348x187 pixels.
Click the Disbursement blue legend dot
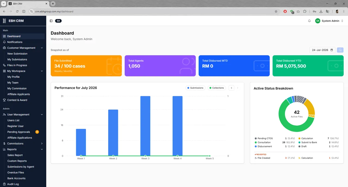coord(256,147)
